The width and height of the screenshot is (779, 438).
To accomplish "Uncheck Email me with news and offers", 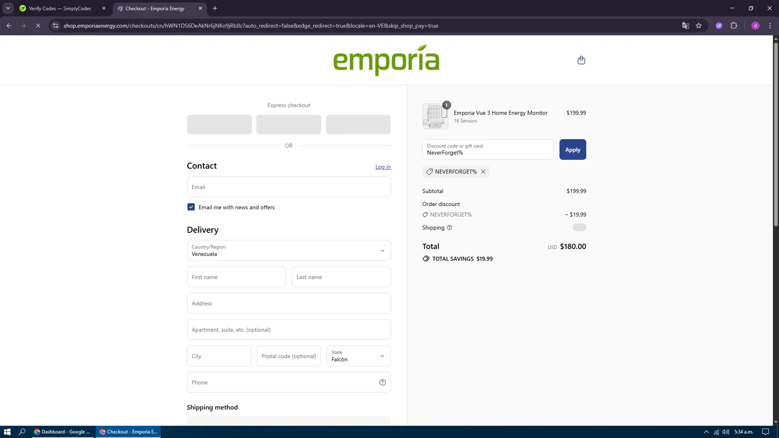I will 191,207.
